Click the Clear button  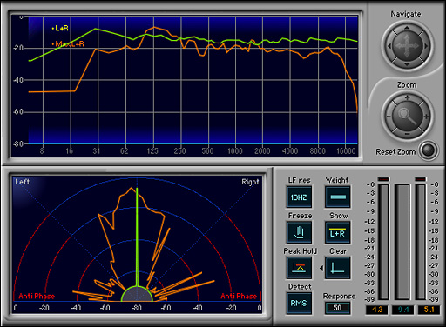pos(338,268)
